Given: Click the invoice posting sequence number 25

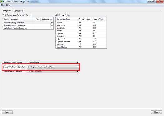Looking at the screenshot, I should click(52, 23).
